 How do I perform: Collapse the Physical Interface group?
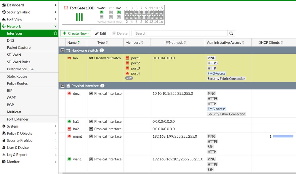click(x=63, y=86)
